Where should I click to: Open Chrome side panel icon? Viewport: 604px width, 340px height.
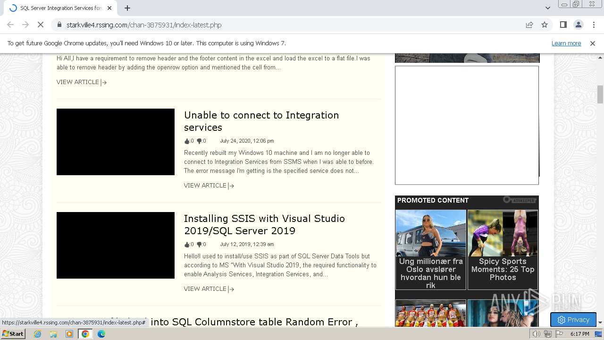coord(563,25)
